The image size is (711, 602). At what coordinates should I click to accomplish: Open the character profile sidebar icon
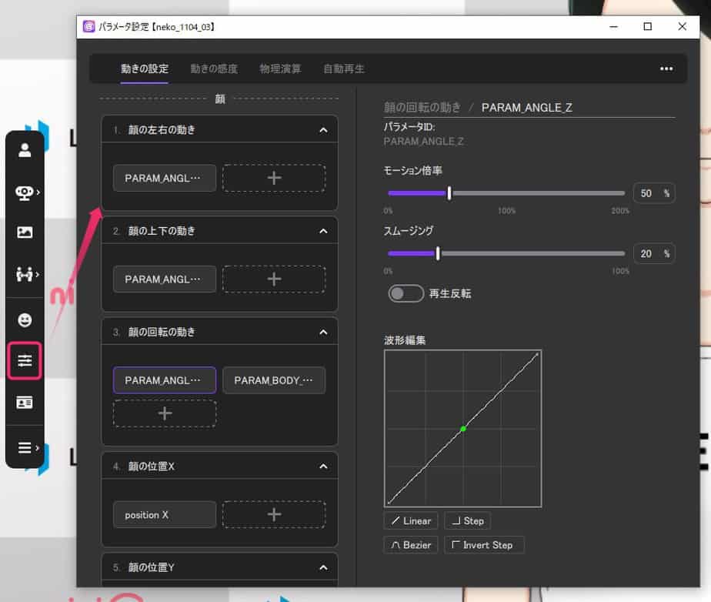pyautogui.click(x=25, y=149)
